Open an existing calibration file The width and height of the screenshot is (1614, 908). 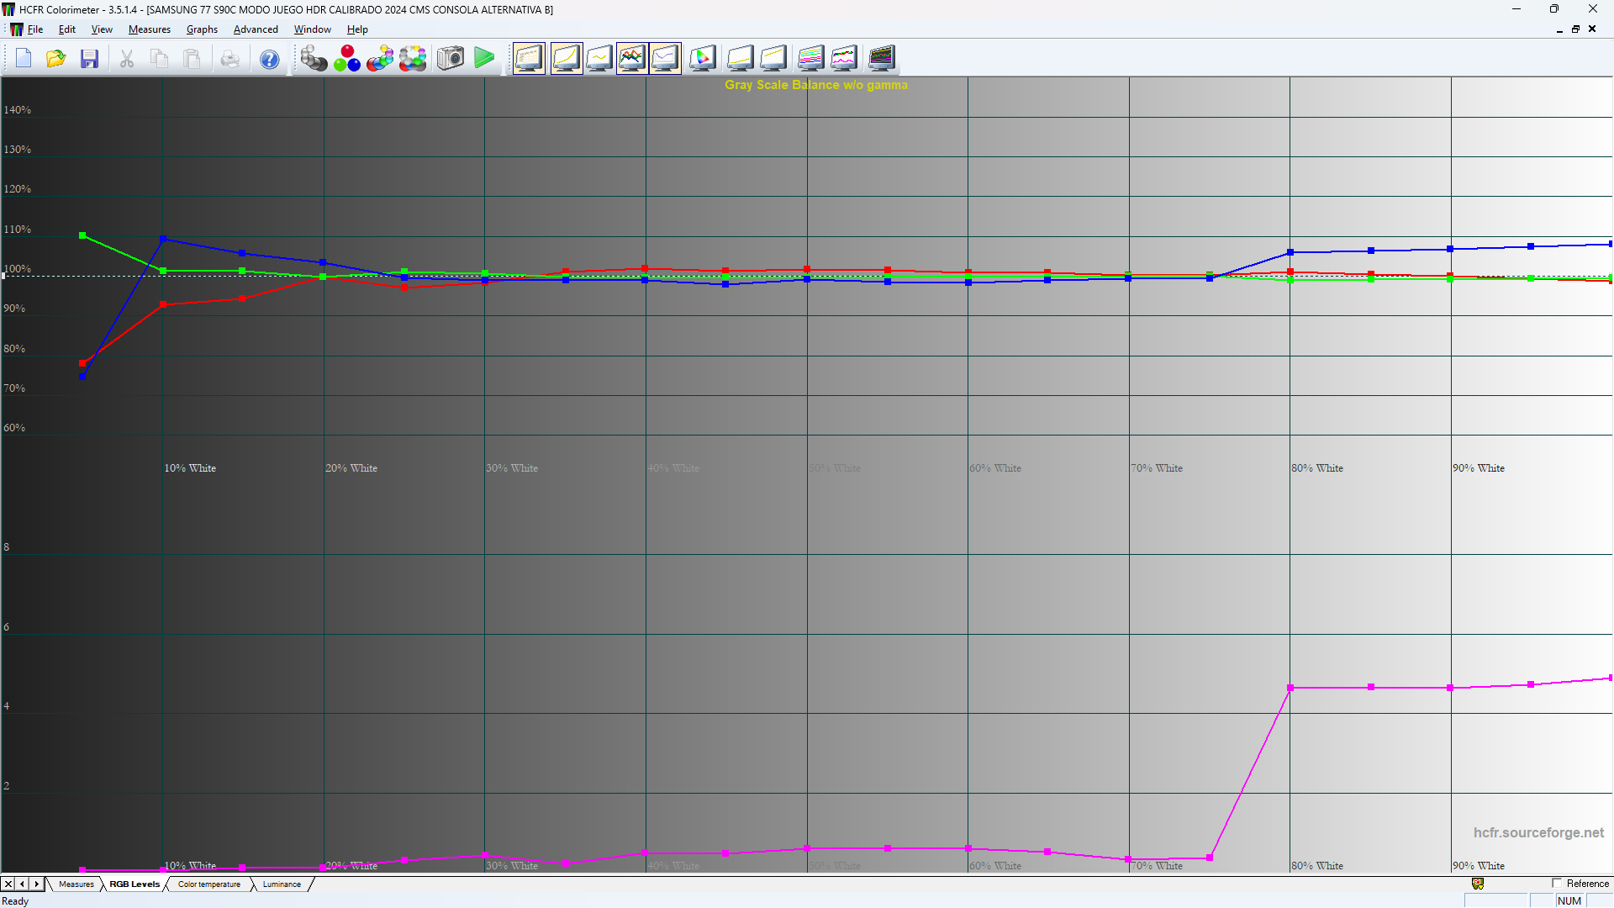pos(55,58)
